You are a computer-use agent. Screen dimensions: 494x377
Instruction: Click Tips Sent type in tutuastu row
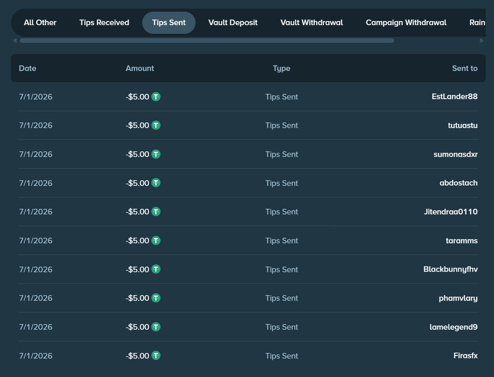pos(282,125)
